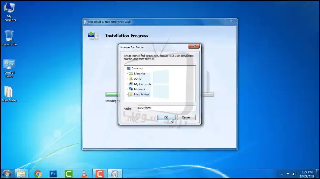This screenshot has width=320, height=179.
Task: Show hidden system tray icons
Action: pos(282,174)
